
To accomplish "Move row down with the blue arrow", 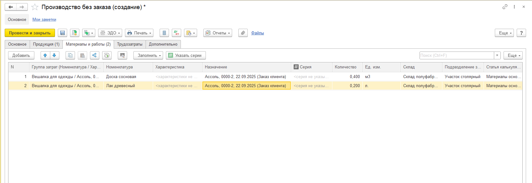I will point(54,55).
